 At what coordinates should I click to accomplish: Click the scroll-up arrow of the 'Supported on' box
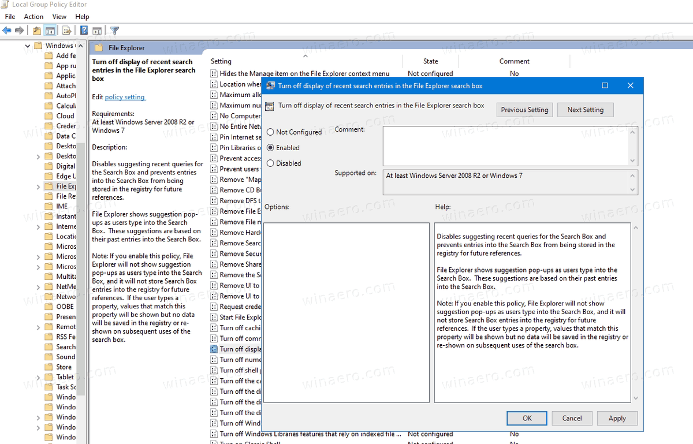pos(634,175)
